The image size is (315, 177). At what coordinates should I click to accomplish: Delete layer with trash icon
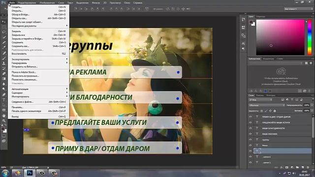point(308,167)
